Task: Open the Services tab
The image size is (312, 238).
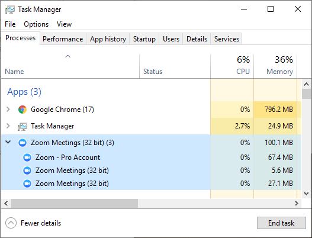Action: click(x=226, y=39)
